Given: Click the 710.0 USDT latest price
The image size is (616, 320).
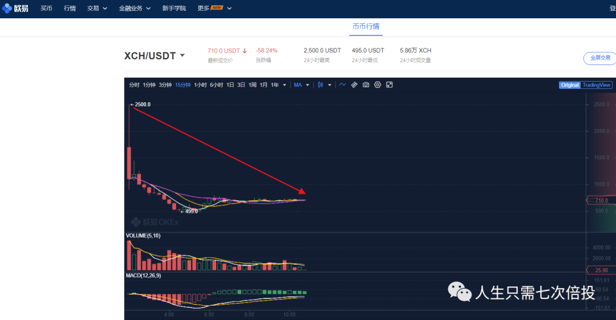Looking at the screenshot, I should (x=224, y=51).
